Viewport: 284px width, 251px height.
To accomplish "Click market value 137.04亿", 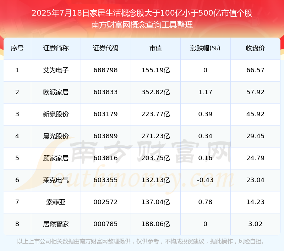I will 155,202.
